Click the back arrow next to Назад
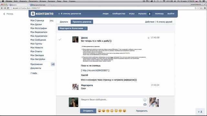 pyautogui.click(x=4, y=14)
